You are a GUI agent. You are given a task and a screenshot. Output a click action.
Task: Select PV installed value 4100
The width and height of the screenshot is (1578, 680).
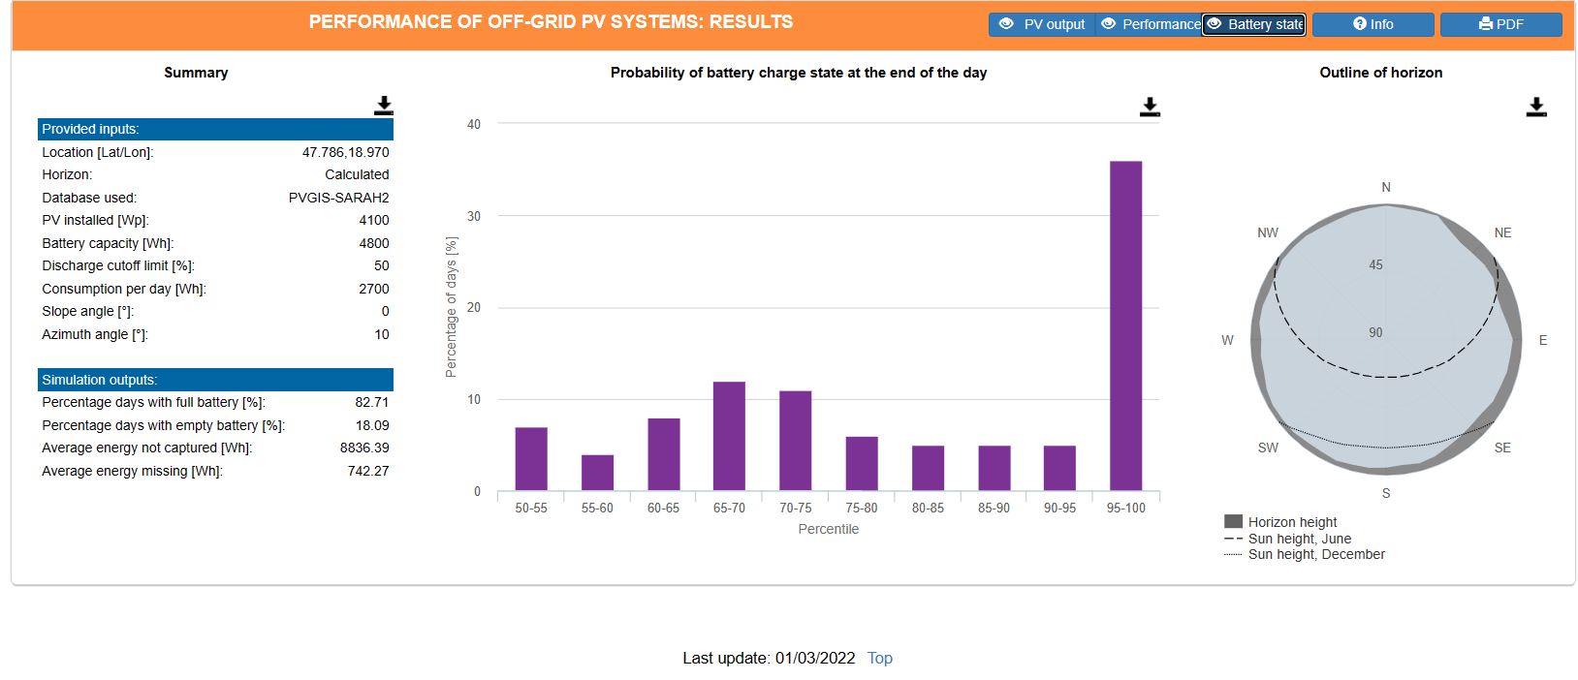[374, 220]
